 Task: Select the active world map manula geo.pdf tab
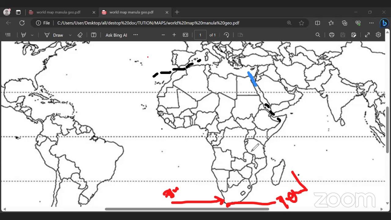(x=131, y=12)
